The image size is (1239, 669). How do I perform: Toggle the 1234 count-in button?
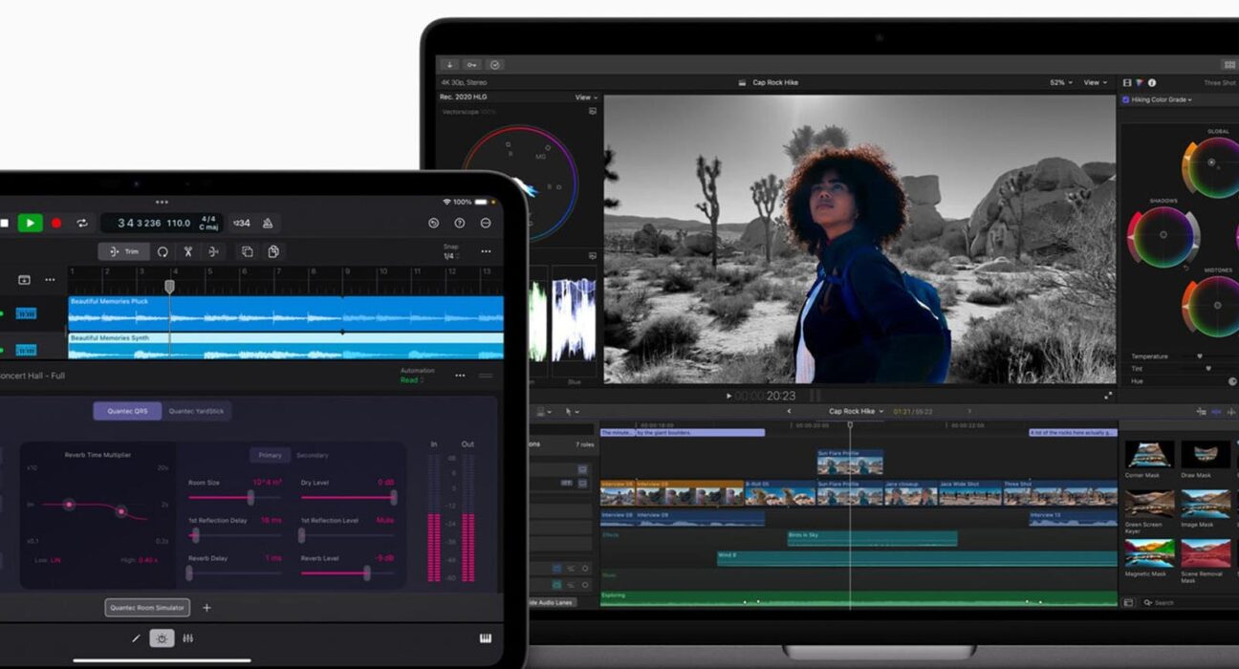[240, 223]
